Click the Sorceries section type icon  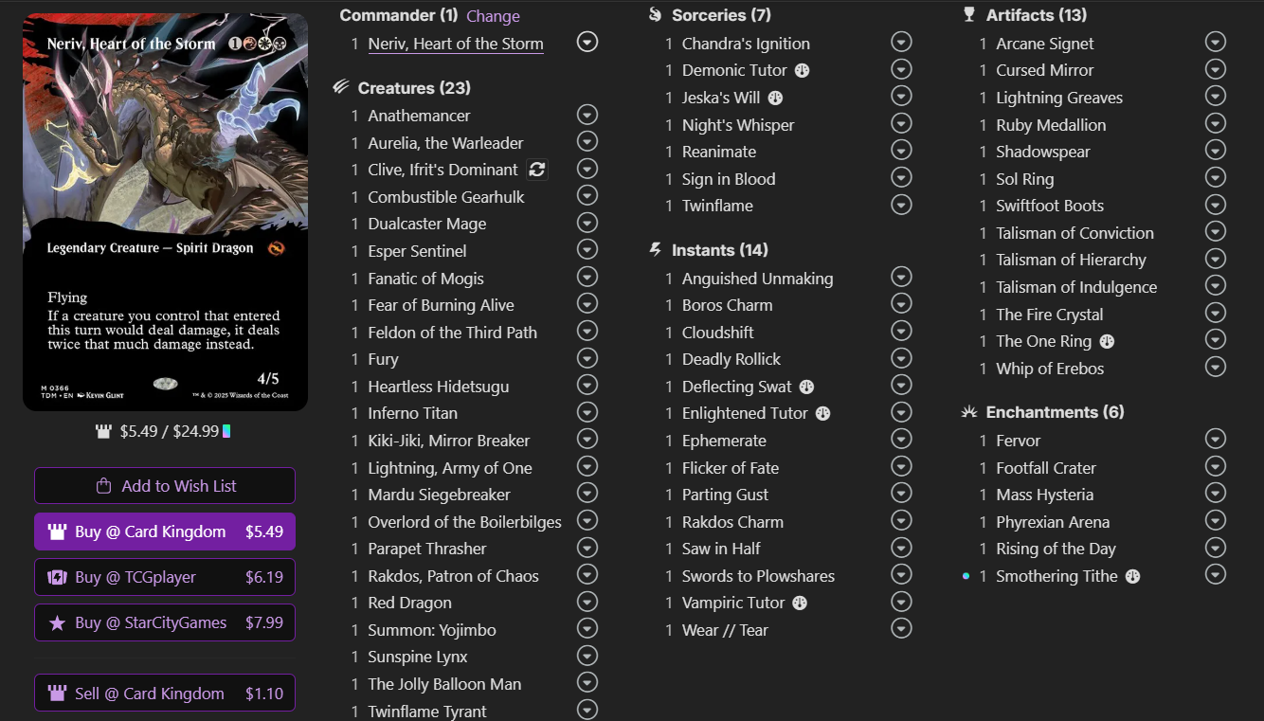(x=656, y=14)
